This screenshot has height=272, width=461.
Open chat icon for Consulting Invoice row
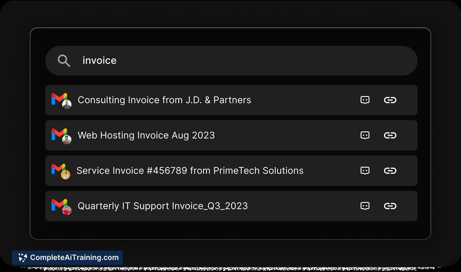(365, 100)
